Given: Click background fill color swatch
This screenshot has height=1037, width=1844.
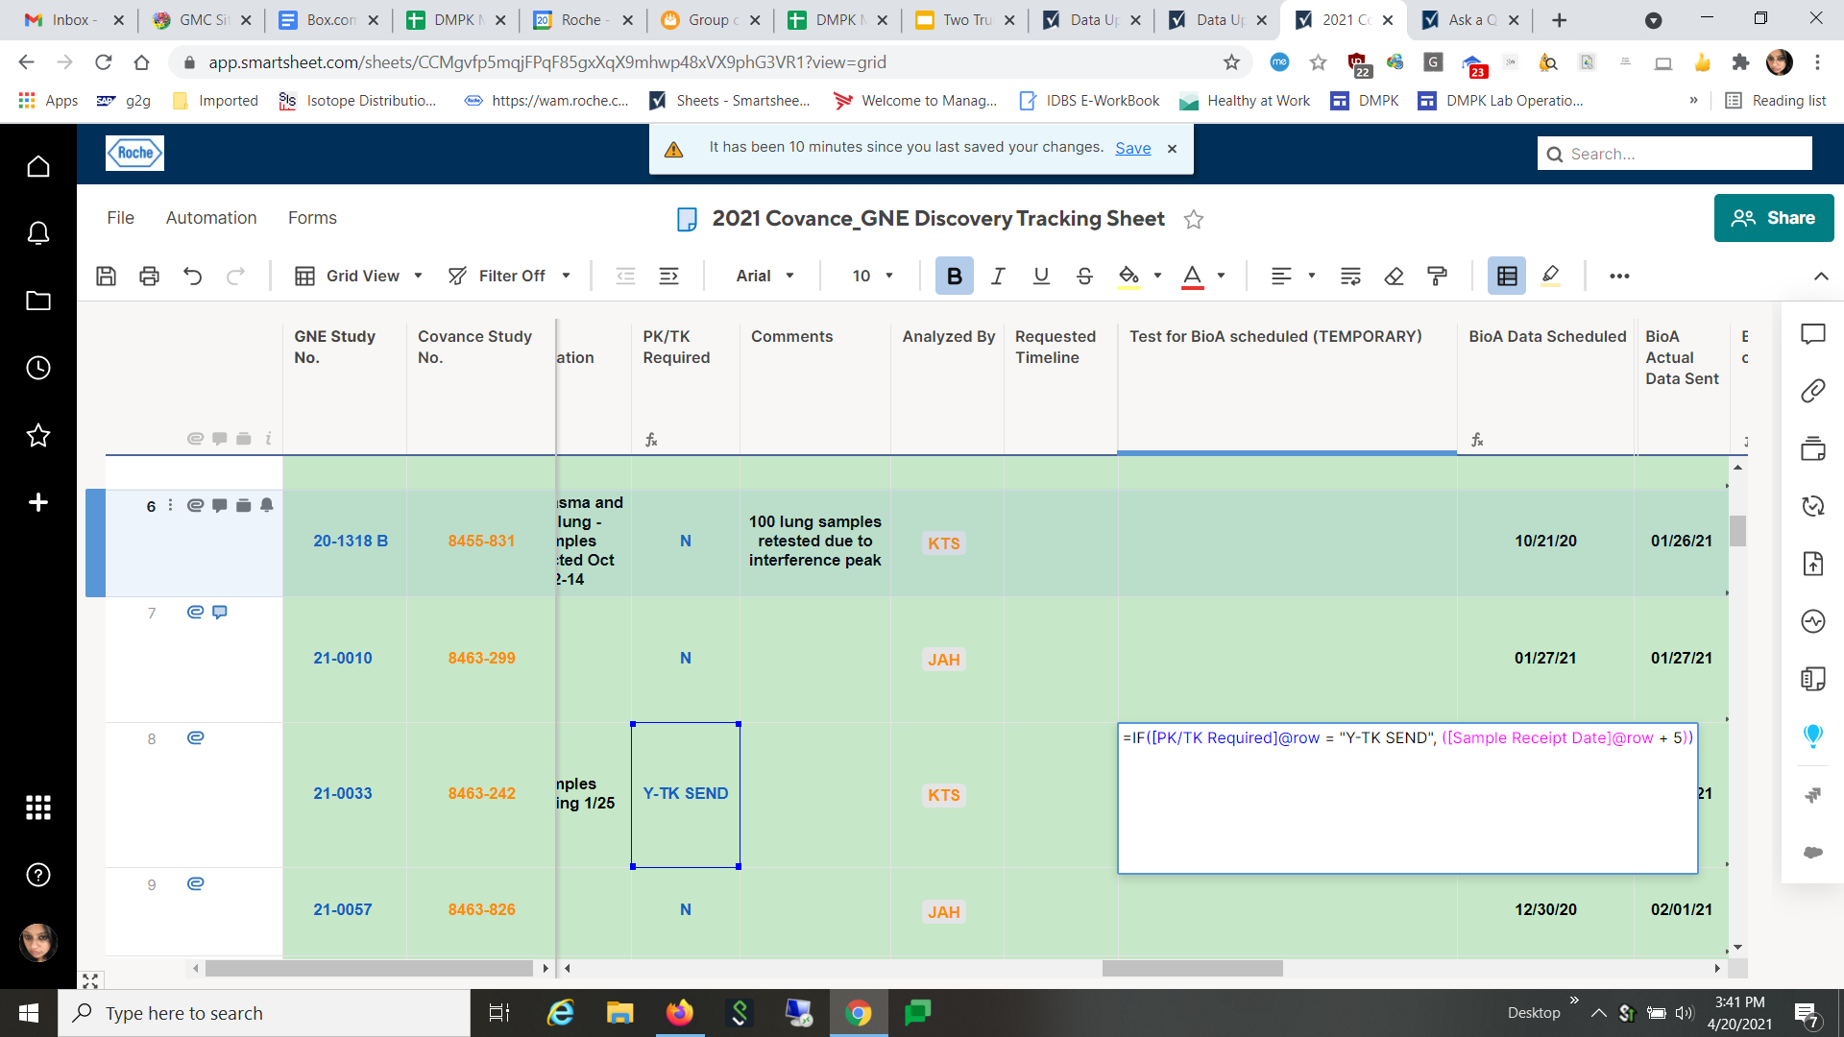Looking at the screenshot, I should click(x=1129, y=277).
